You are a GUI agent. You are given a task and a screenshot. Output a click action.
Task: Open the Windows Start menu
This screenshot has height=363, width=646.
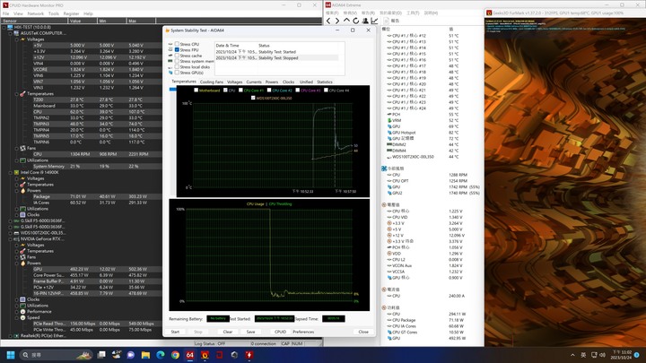[x=11, y=355]
